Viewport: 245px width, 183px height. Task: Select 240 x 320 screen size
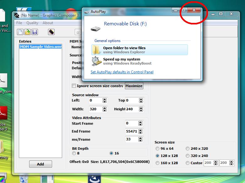[x=188, y=149]
